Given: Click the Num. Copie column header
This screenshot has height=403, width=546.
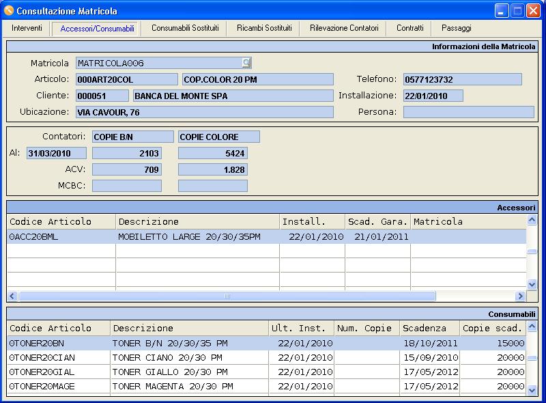Looking at the screenshot, I should click(367, 329).
